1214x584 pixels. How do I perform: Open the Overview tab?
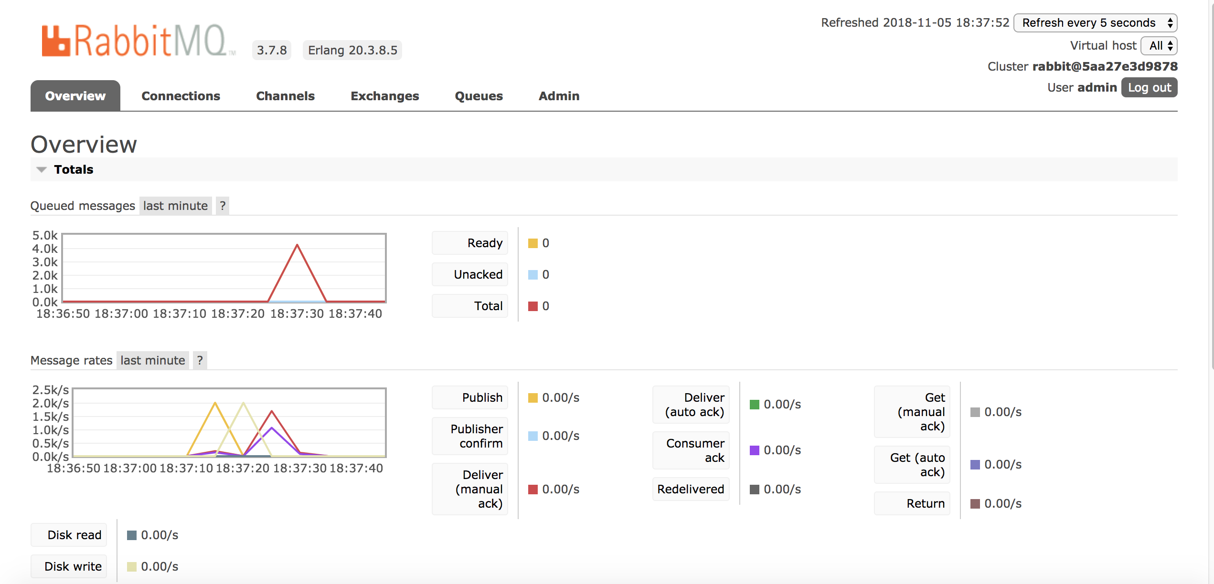point(75,96)
